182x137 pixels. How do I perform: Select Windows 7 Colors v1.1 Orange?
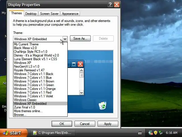(x=40, y=89)
